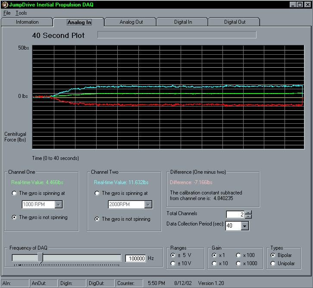The height and width of the screenshot is (288, 313).
Task: Set gain to x 100
Action: (x=238, y=255)
